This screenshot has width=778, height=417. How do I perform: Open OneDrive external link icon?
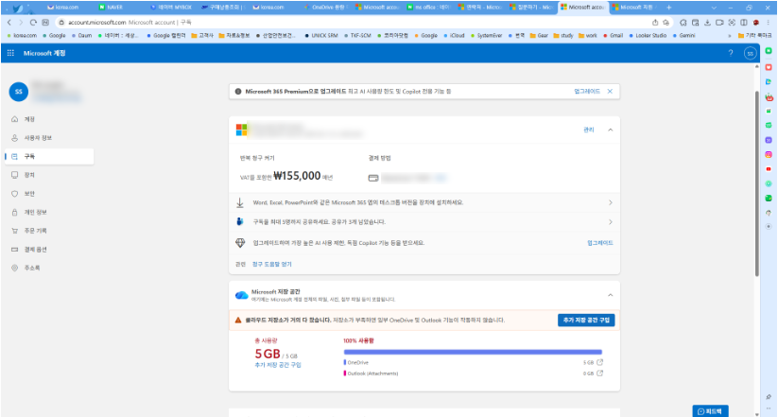tap(600, 362)
